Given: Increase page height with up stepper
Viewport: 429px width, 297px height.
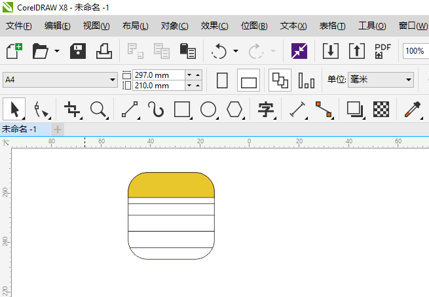Looking at the screenshot, I should click(x=198, y=86).
